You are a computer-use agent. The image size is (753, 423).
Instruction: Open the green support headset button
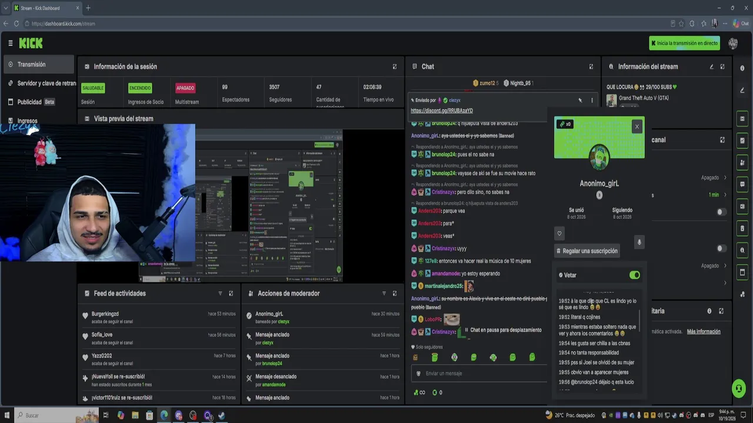tap(739, 389)
